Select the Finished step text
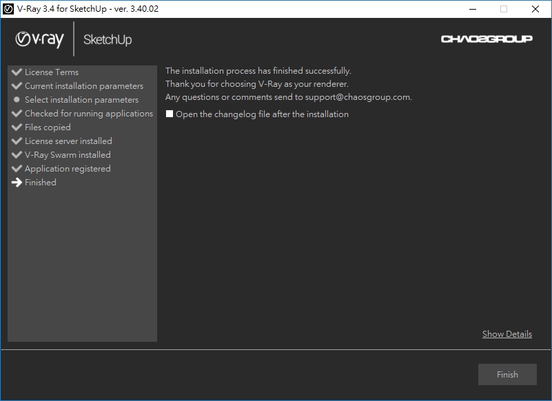This screenshot has width=552, height=401. 41,183
